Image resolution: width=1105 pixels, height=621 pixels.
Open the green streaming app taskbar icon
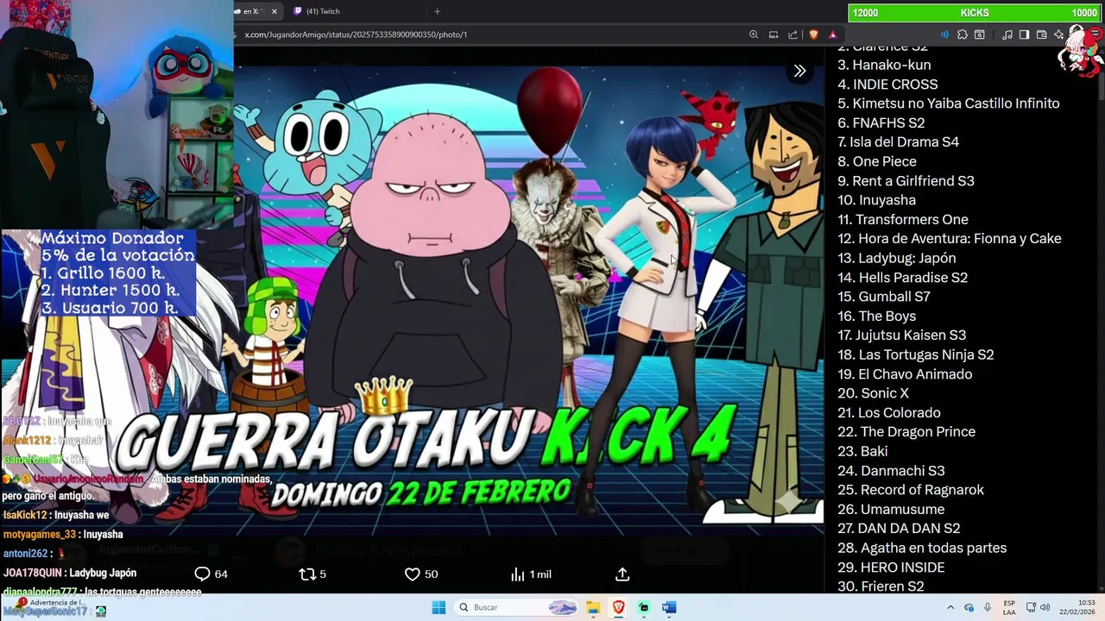(644, 607)
